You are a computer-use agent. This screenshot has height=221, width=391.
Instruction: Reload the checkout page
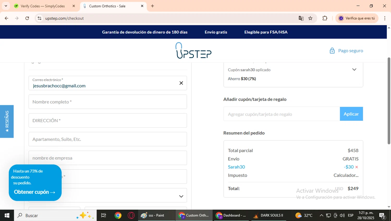coord(27,18)
